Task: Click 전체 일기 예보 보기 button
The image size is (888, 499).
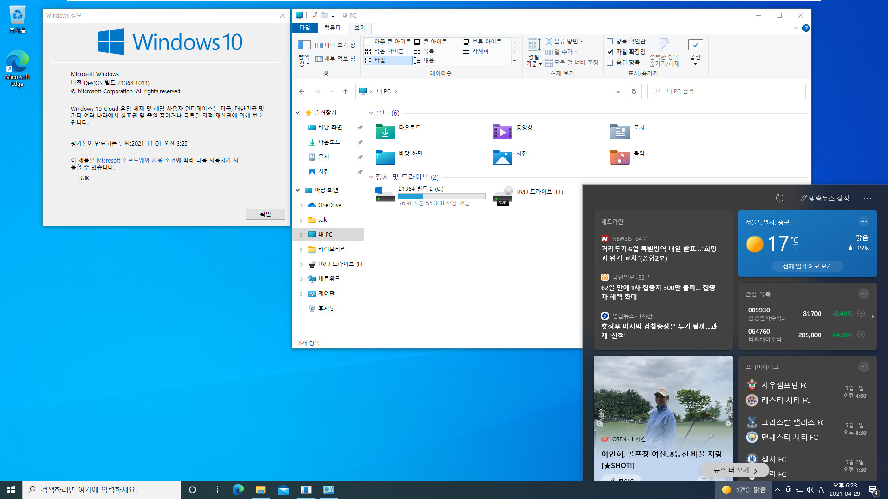Action: [x=807, y=266]
